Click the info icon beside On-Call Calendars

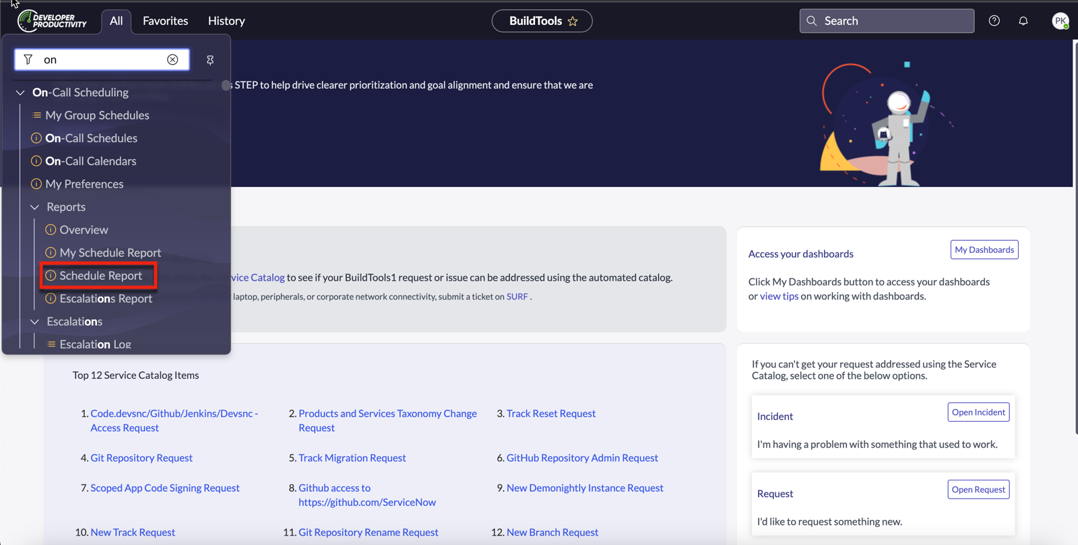tap(36, 161)
